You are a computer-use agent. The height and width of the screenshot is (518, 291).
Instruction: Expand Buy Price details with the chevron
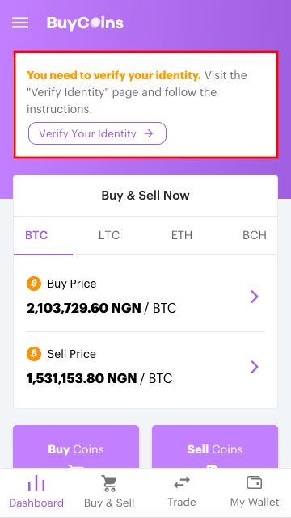coord(255,297)
